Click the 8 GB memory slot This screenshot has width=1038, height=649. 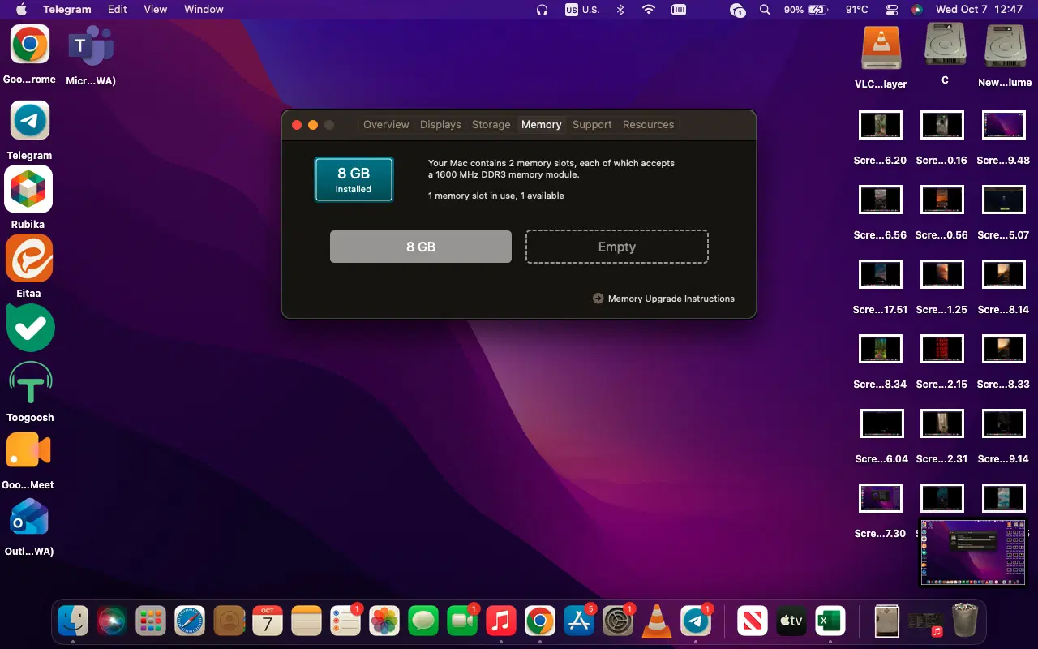(421, 247)
